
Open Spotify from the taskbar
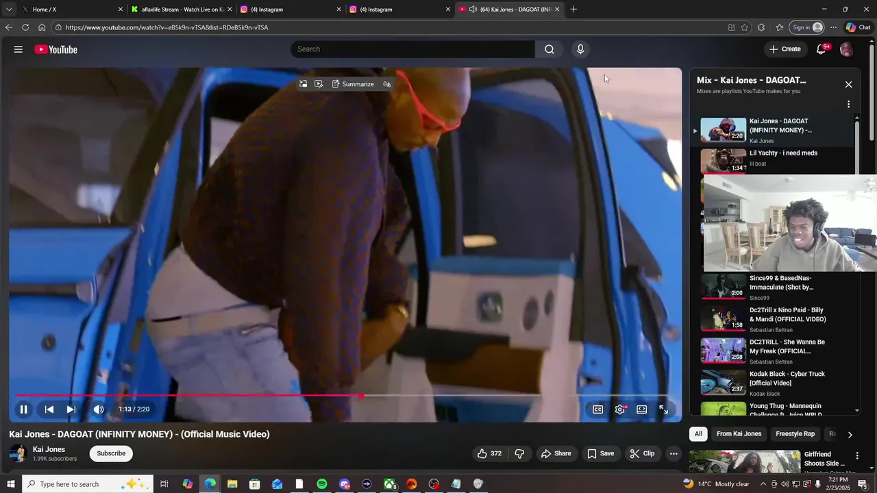[x=322, y=484]
